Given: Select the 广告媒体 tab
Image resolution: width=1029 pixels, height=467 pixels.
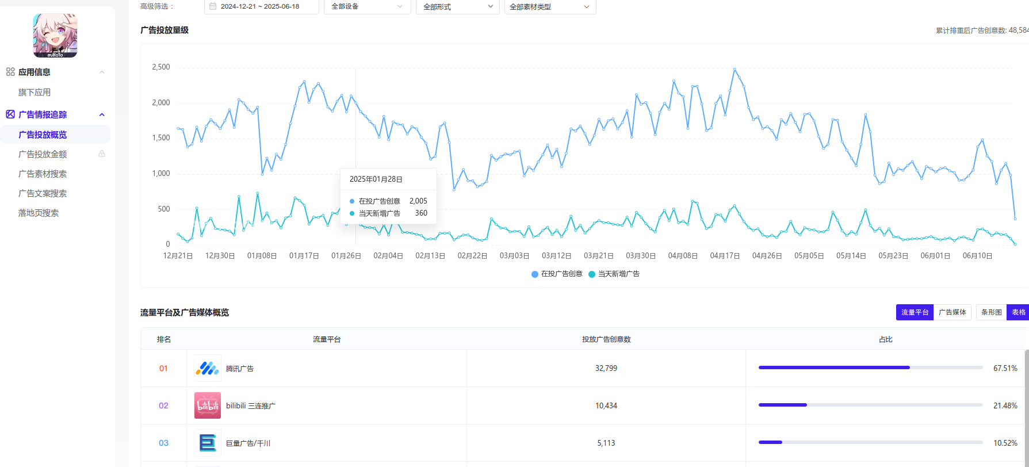Looking at the screenshot, I should click(x=952, y=312).
